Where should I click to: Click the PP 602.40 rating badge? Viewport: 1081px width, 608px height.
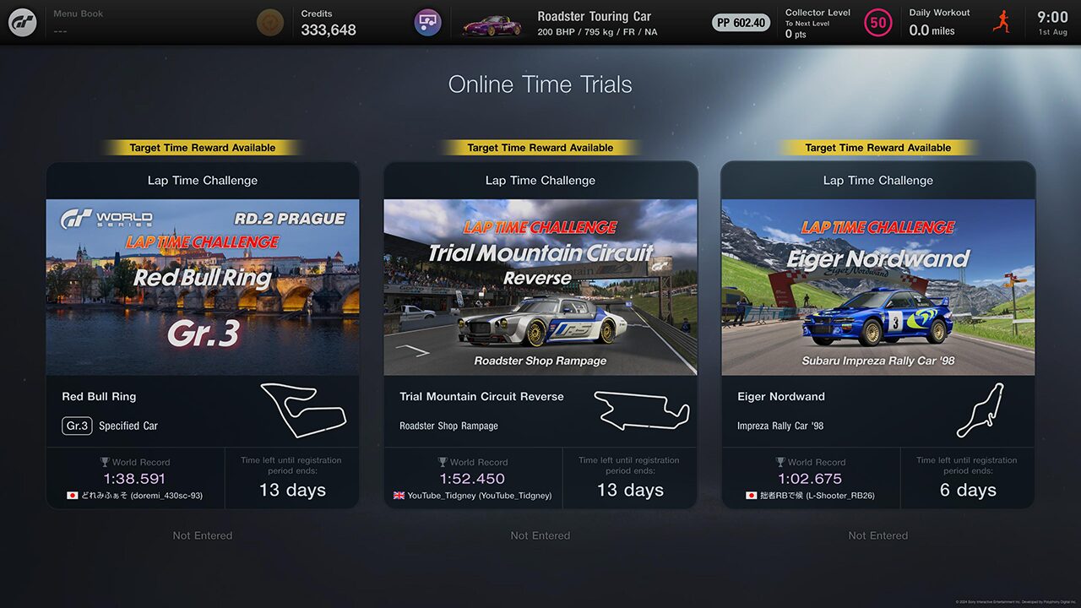click(741, 23)
